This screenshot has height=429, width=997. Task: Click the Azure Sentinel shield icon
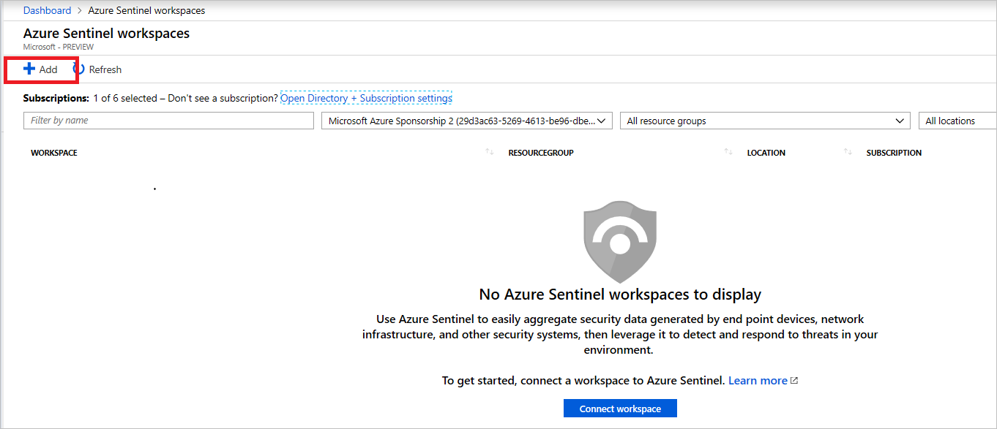(x=620, y=242)
